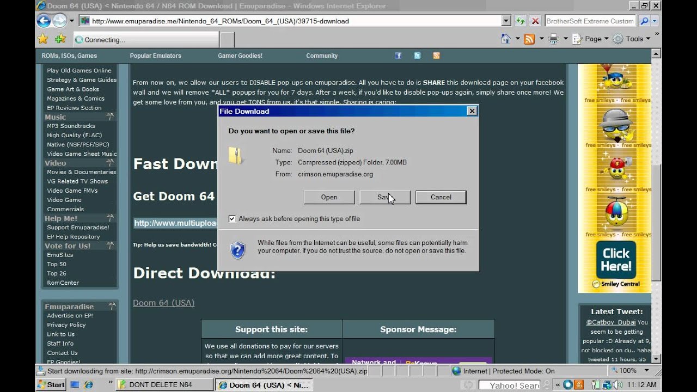Open ROMs, ISOs, Games site menu
697x392 pixels.
(x=69, y=56)
